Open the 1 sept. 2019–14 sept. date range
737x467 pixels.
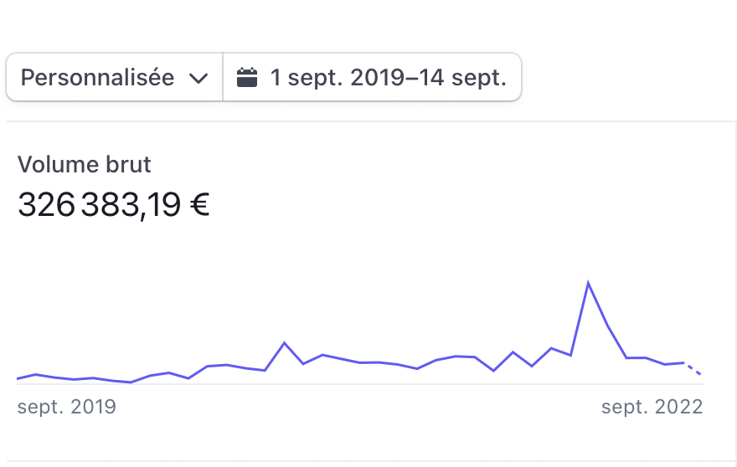pos(372,77)
